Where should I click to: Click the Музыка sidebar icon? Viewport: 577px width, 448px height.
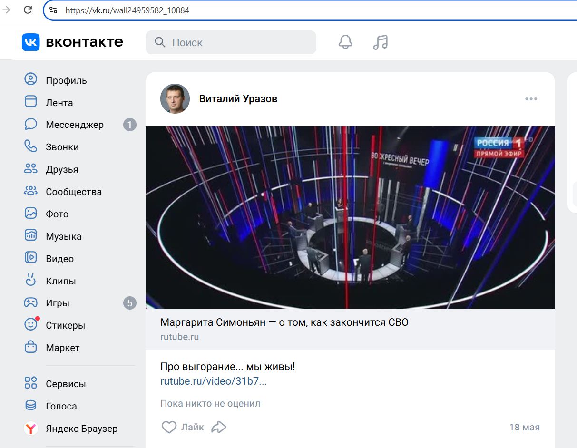coord(30,235)
